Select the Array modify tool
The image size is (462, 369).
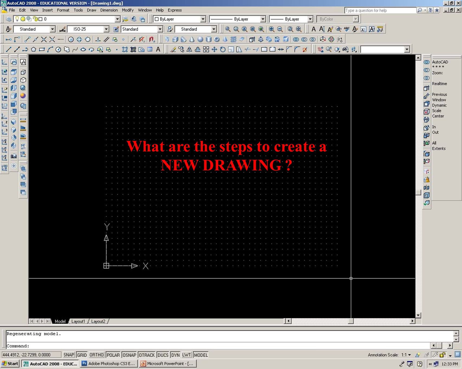tap(206, 49)
